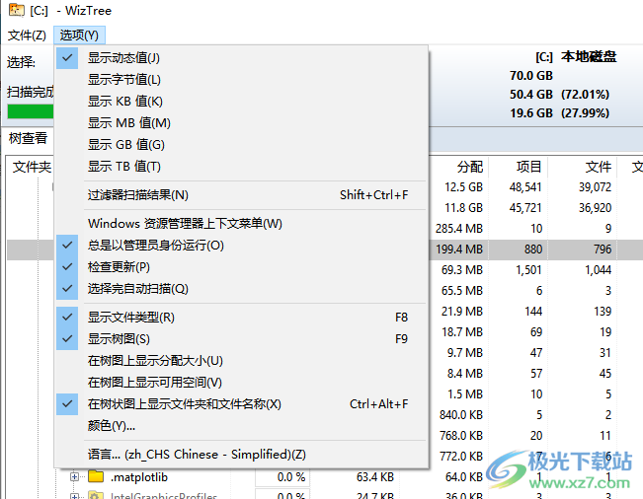The width and height of the screenshot is (643, 499).
Task: Sort by 分配 column header
Action: pos(470,167)
